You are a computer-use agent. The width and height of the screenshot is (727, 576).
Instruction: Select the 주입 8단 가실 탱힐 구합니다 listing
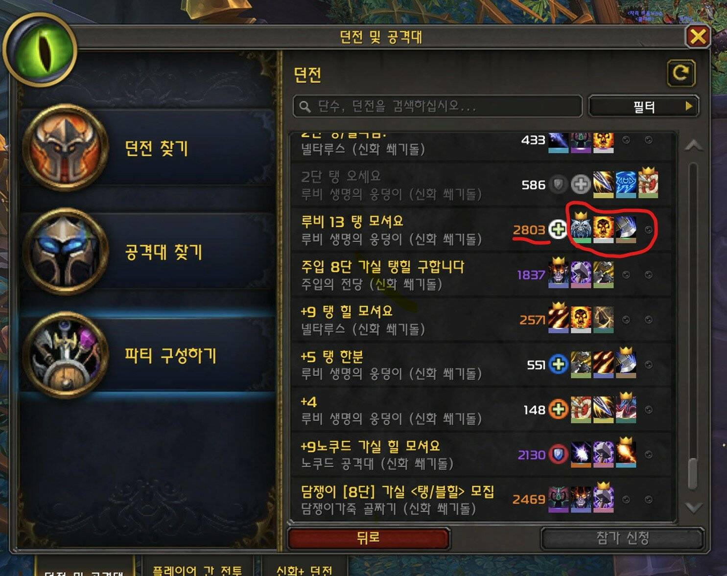point(482,275)
